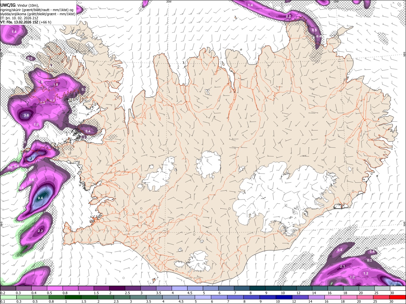Select the 3.6 precipitation value label on map
The height and width of the screenshot is (304, 406).
pyautogui.click(x=26, y=115)
